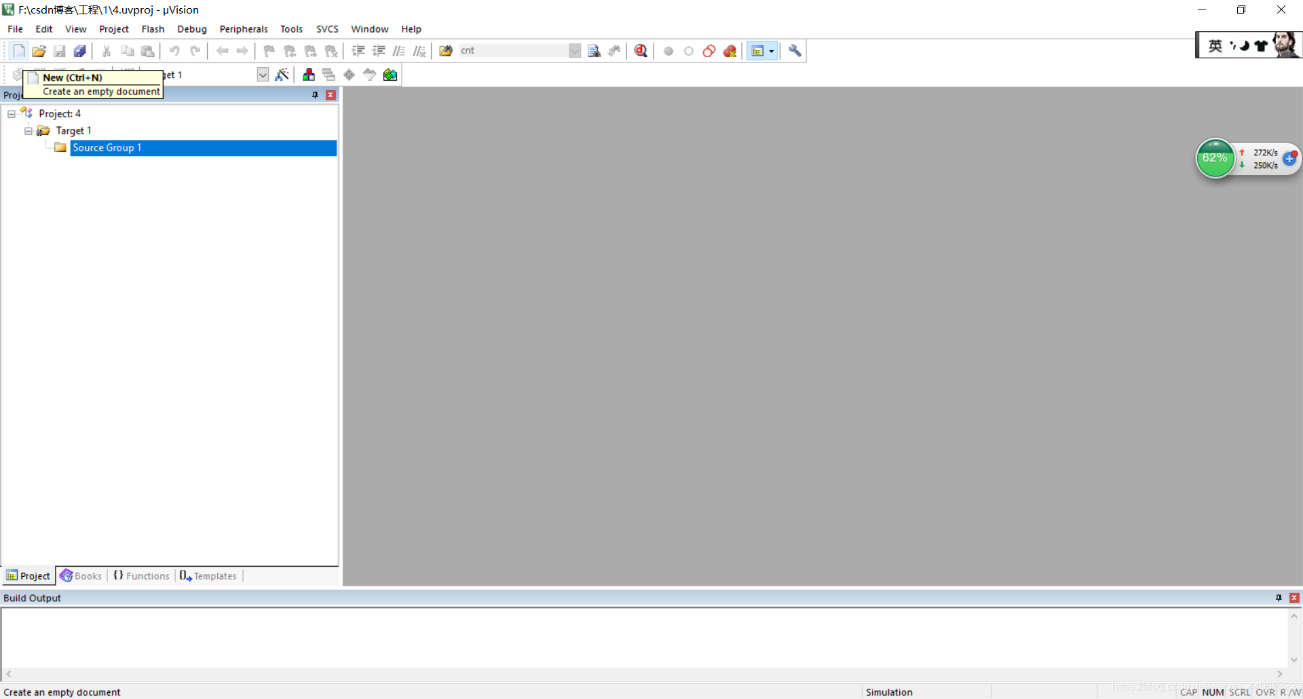Image resolution: width=1303 pixels, height=699 pixels.
Task: Click the Uncomment selection icon
Action: pos(419,51)
